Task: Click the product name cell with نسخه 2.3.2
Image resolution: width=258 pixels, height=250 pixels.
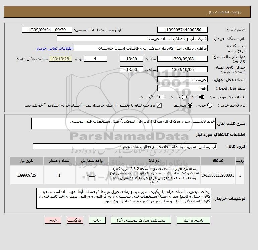Action: pos(154,175)
